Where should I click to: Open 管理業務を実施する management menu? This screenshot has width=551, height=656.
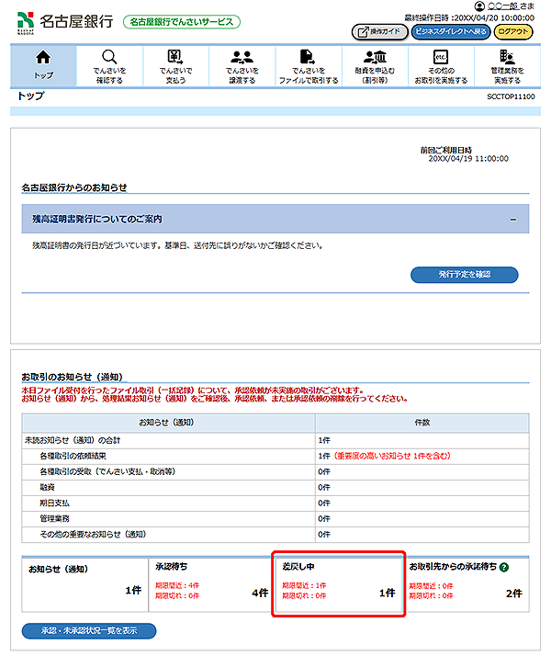506,66
